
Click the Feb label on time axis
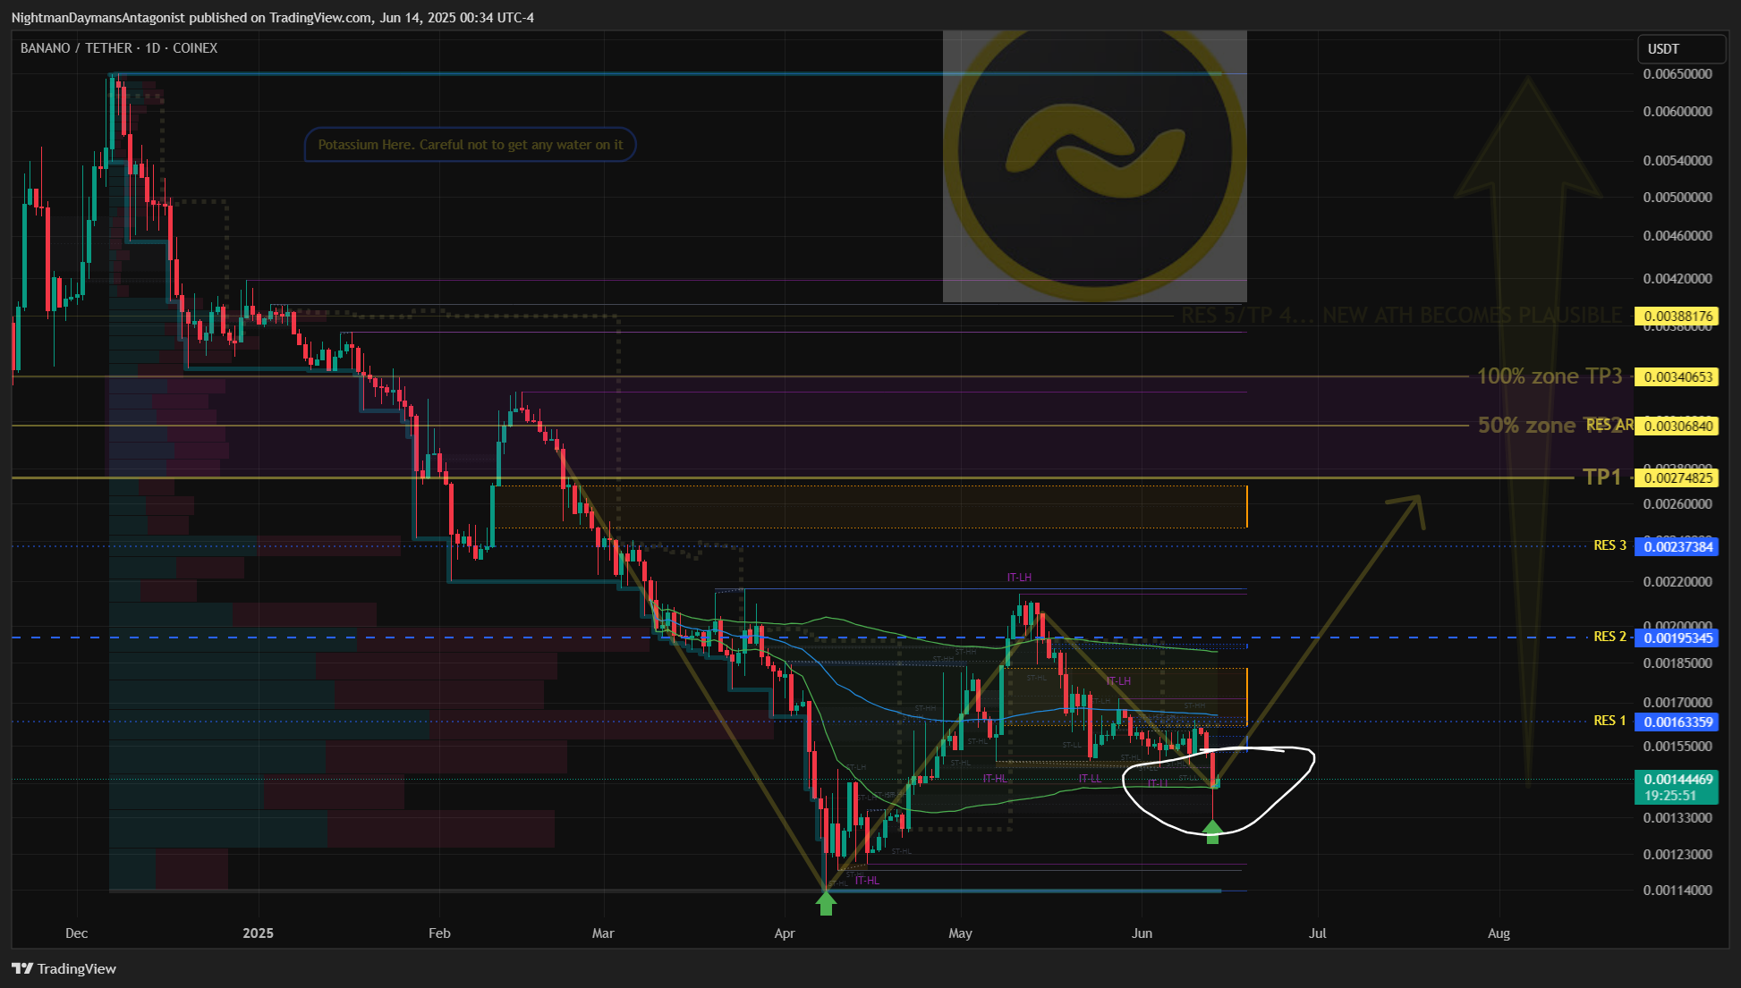click(x=439, y=933)
